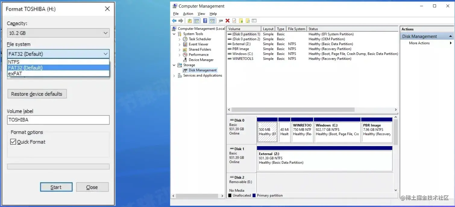Image resolution: width=455 pixels, height=207 pixels.
Task: Expand the Shared Folders node
Action: [x=180, y=49]
